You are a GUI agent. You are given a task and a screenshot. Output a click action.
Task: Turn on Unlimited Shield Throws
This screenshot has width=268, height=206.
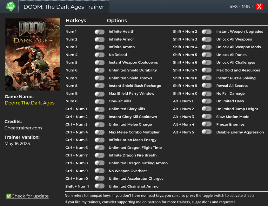[x=99, y=78]
